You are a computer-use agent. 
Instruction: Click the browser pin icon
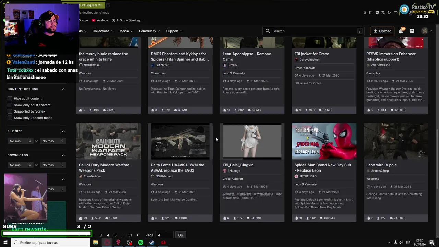(x=365, y=13)
